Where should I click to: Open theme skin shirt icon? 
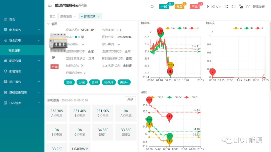pyautogui.click(x=248, y=6)
